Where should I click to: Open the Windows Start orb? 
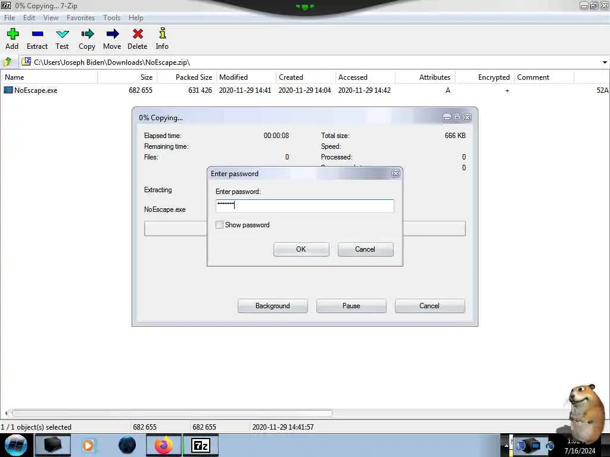coord(15,445)
